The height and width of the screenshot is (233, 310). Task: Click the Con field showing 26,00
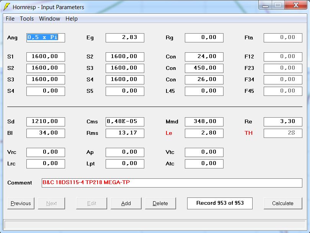[x=204, y=80]
